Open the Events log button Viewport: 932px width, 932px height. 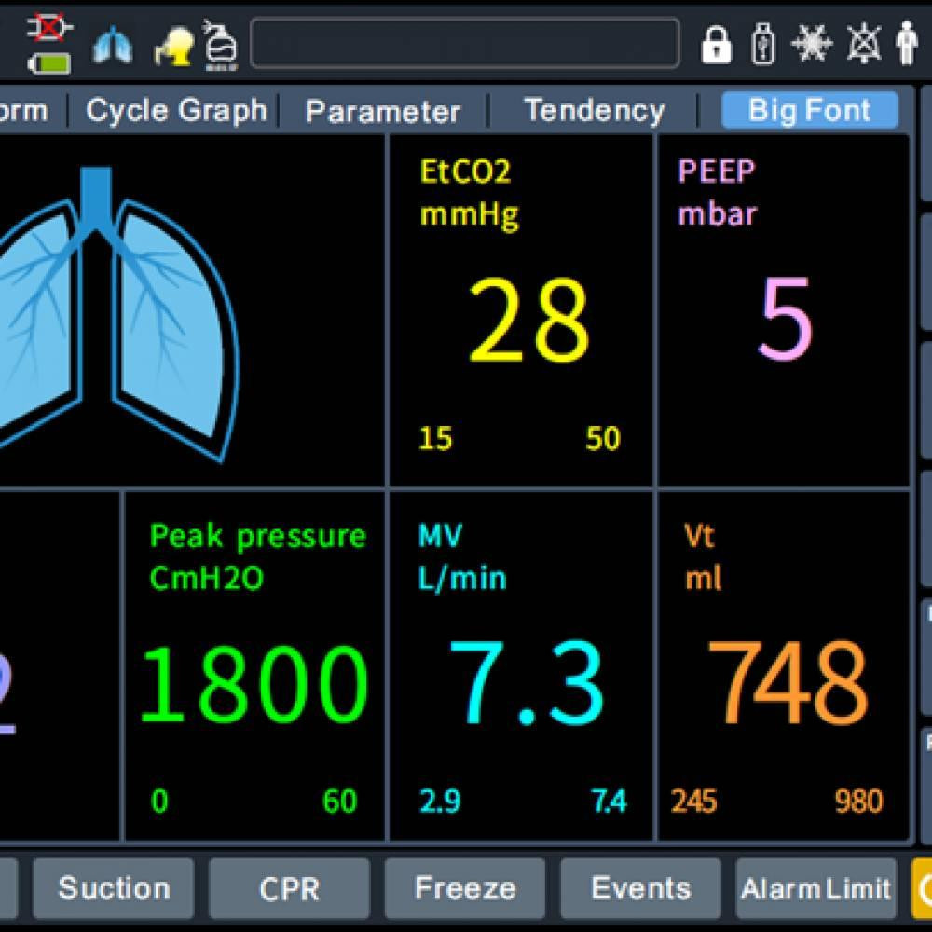coord(640,888)
